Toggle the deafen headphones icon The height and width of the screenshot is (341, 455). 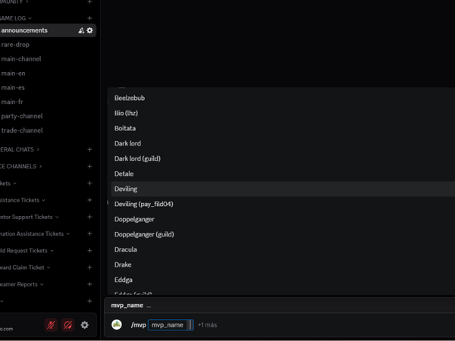(67, 325)
